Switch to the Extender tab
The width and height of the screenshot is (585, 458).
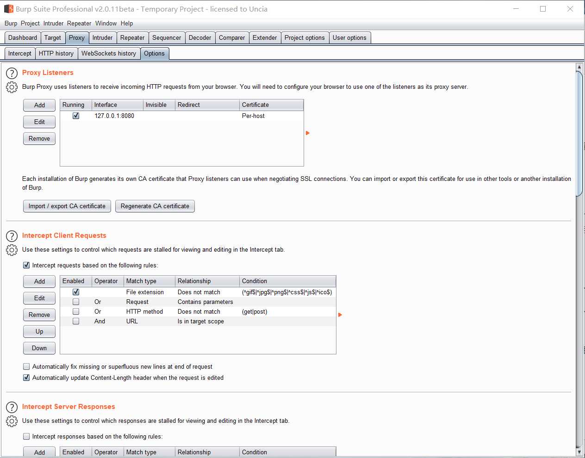click(265, 37)
